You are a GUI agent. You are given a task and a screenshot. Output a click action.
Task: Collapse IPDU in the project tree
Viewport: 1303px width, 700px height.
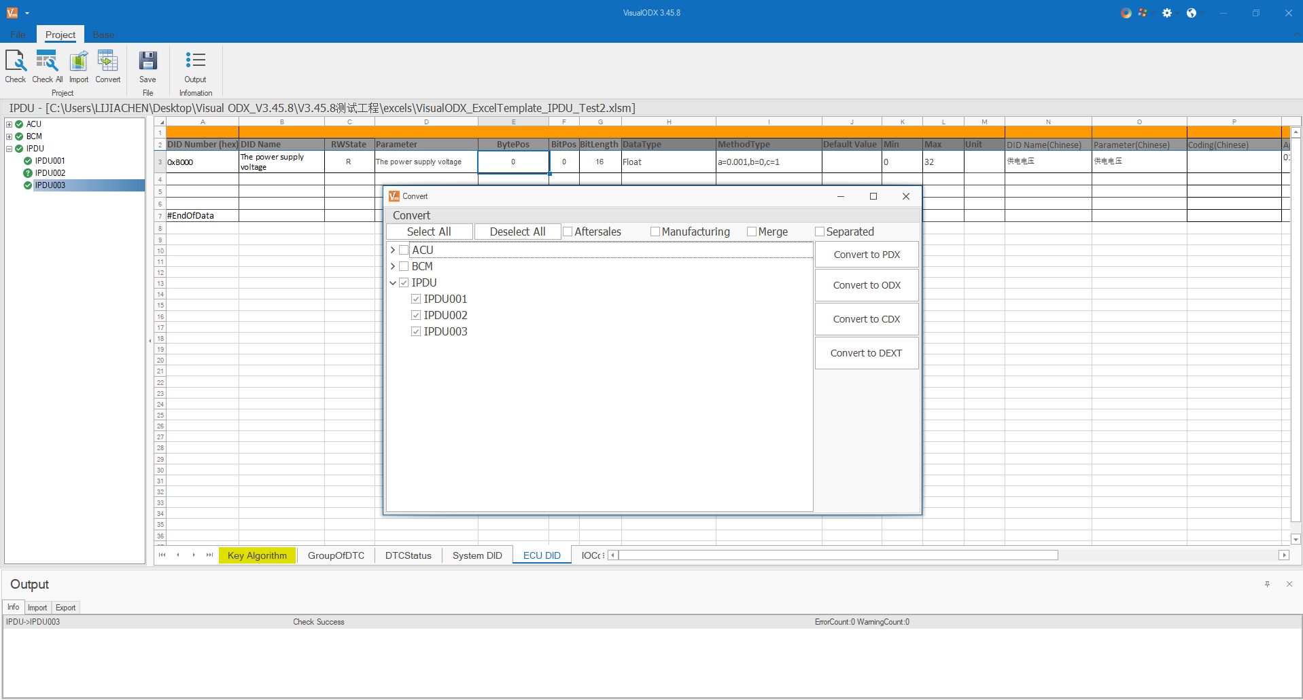pos(10,149)
